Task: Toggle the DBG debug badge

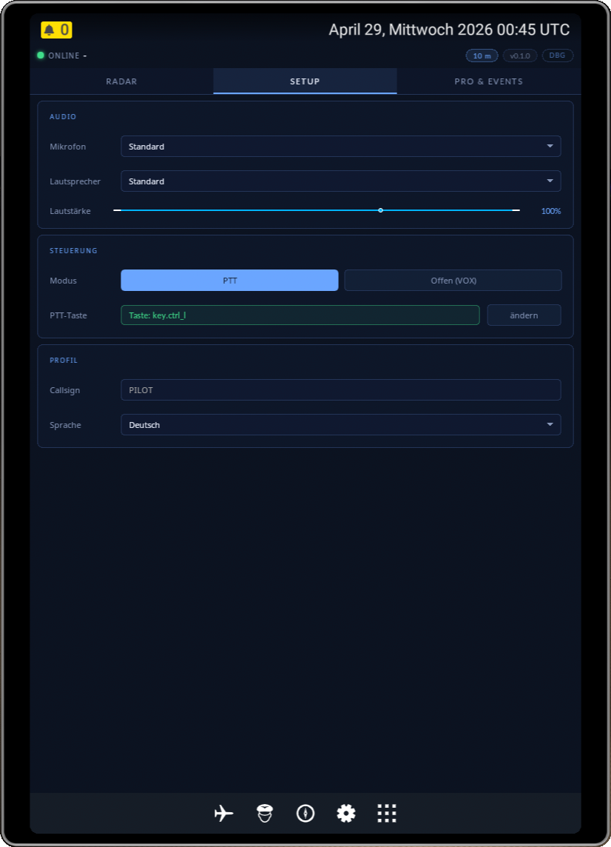Action: pyautogui.click(x=557, y=56)
